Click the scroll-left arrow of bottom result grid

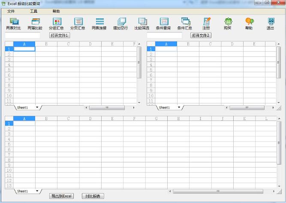170,191
